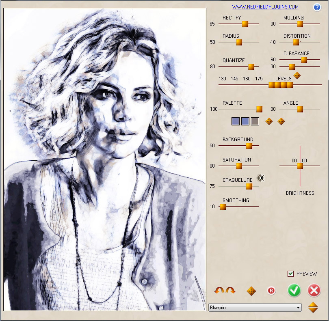Click the black starburst icon near CRAQUELURE

point(261,178)
